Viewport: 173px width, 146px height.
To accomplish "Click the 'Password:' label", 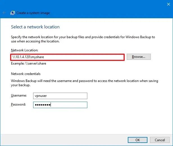I will [x=19, y=104].
